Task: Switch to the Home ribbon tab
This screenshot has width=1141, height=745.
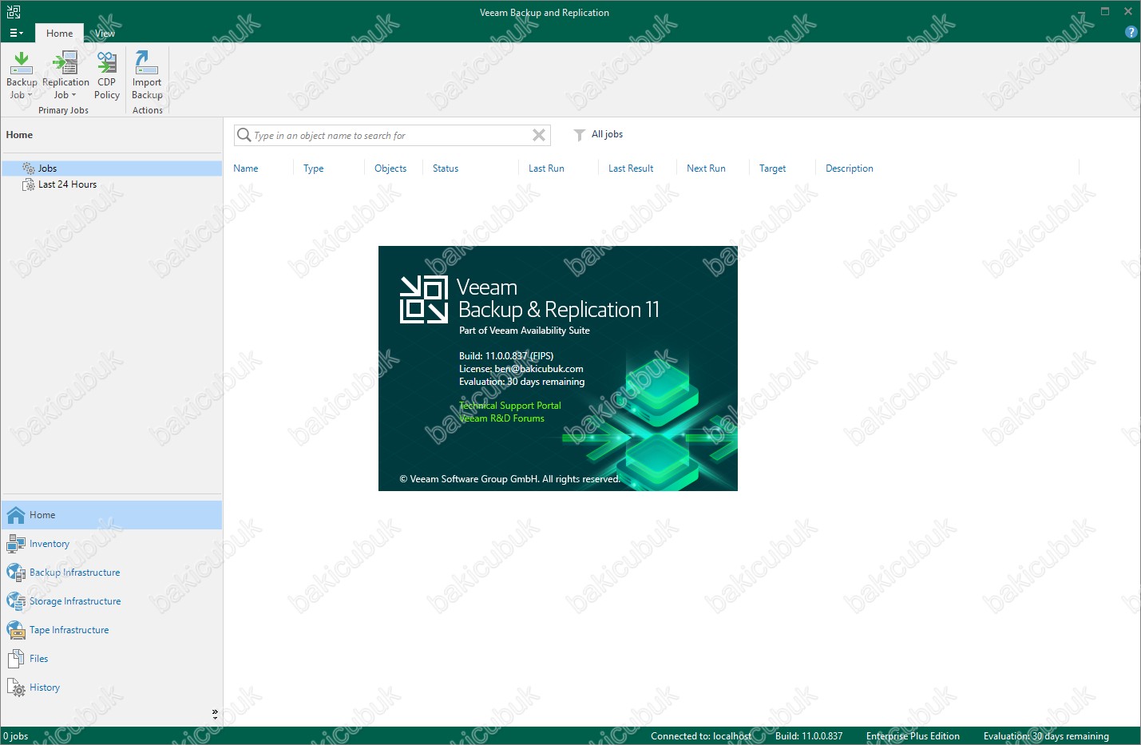Action: tap(59, 34)
